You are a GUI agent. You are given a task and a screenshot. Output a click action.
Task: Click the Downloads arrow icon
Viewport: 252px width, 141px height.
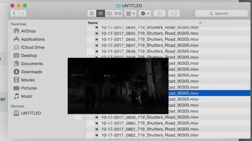pyautogui.click(x=17, y=72)
